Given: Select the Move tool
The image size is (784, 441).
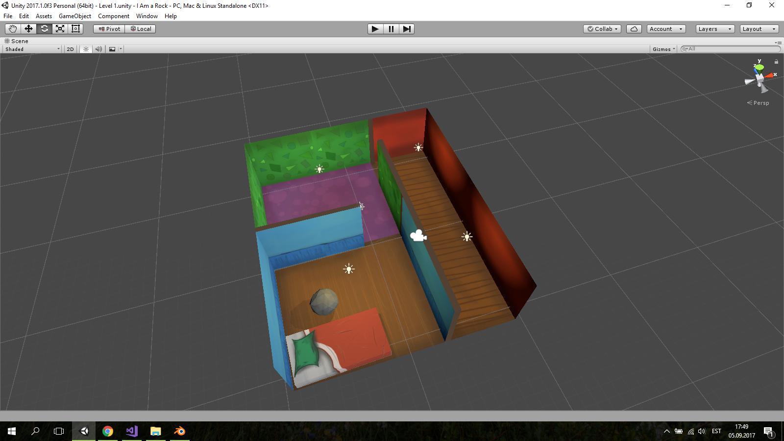Looking at the screenshot, I should pyautogui.click(x=28, y=29).
